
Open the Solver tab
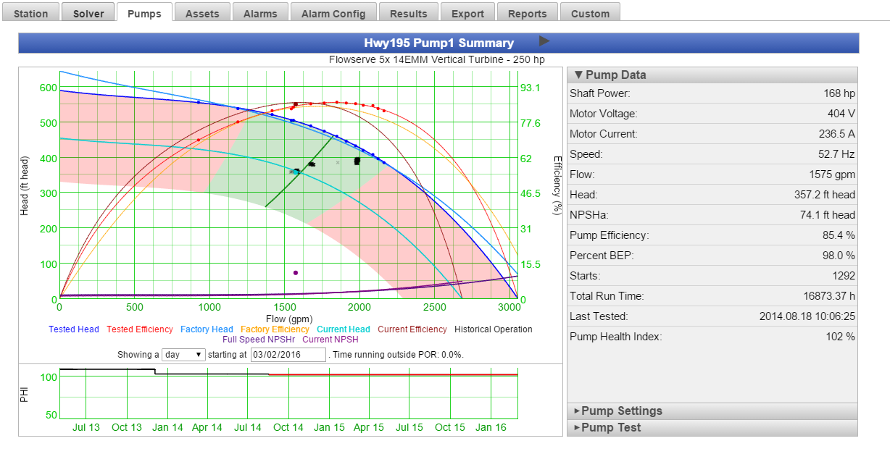pos(88,13)
